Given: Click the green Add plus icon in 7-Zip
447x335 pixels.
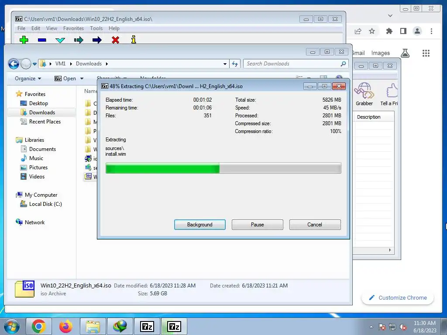Looking at the screenshot, I should point(24,40).
